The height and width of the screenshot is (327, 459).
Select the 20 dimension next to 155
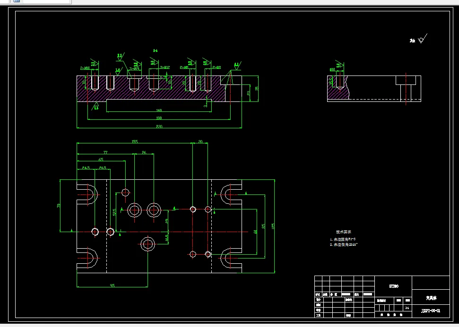tap(200, 142)
